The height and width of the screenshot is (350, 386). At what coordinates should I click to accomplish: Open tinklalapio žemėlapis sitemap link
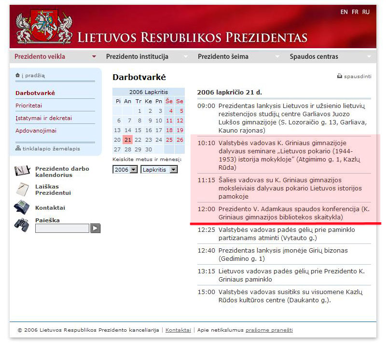(x=51, y=148)
